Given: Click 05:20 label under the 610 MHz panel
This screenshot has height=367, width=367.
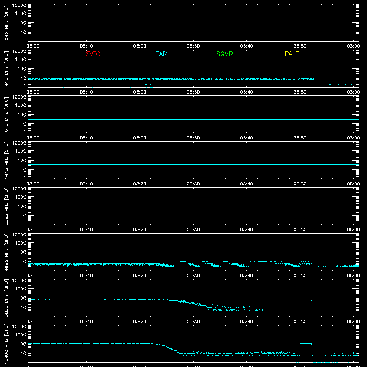Looking at the screenshot, I should tap(140, 138).
